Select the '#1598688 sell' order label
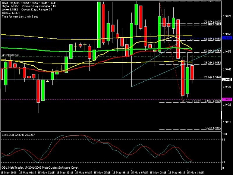 point(11,55)
